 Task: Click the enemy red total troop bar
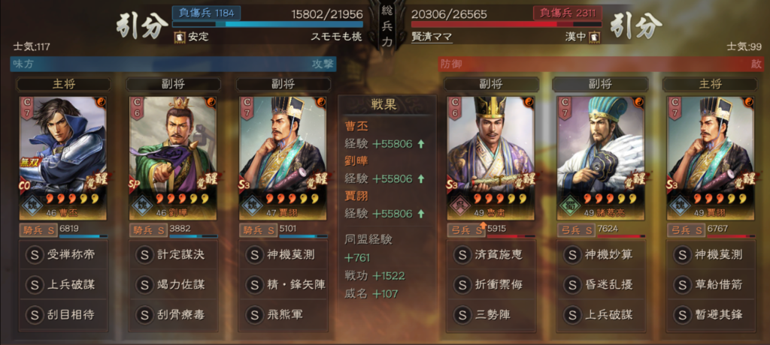tap(506, 25)
